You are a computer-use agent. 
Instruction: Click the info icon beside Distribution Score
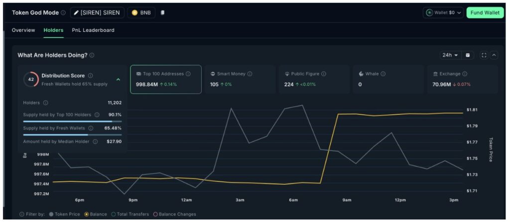coord(90,76)
